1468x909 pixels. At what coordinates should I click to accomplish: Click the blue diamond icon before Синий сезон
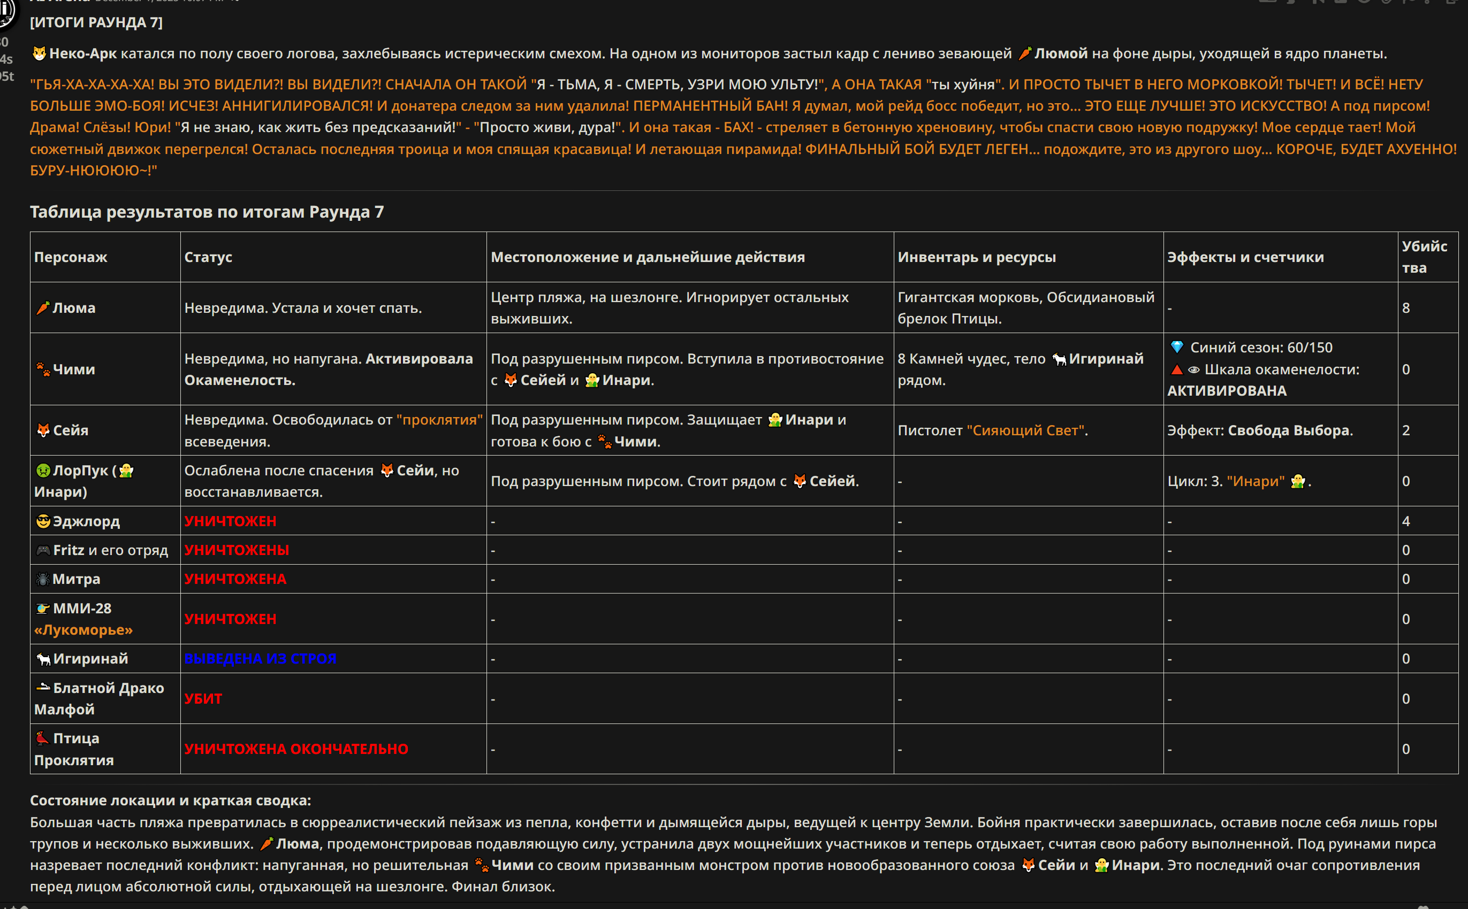1177,348
